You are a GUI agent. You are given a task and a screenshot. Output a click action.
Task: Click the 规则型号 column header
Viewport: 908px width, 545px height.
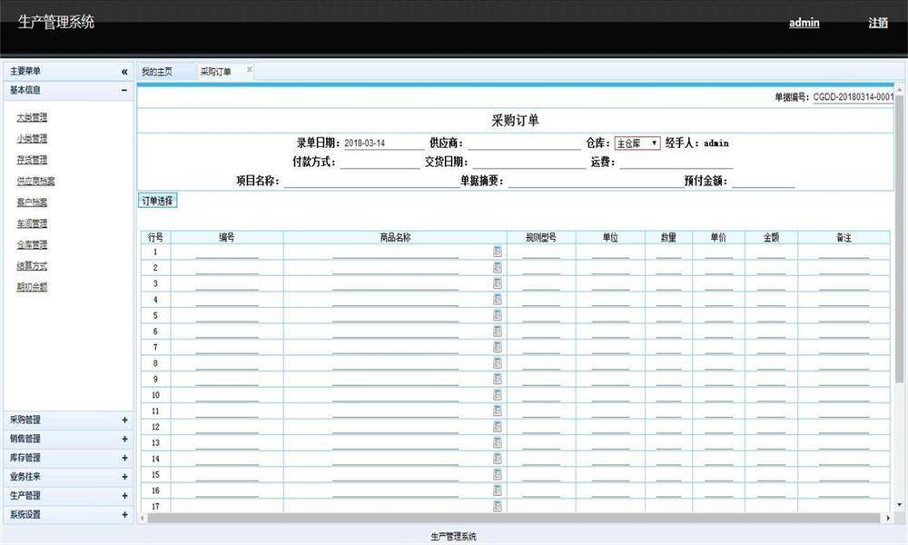(x=541, y=237)
